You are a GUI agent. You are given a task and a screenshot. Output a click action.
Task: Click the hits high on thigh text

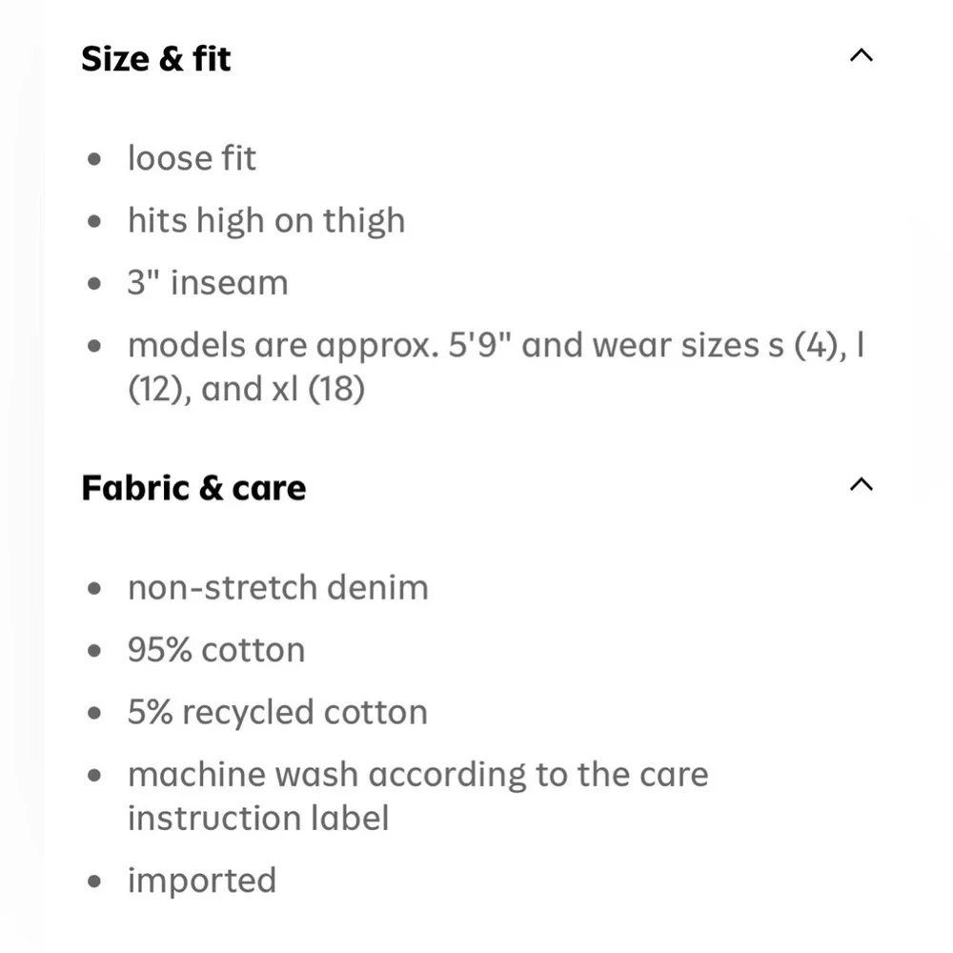pos(266,221)
